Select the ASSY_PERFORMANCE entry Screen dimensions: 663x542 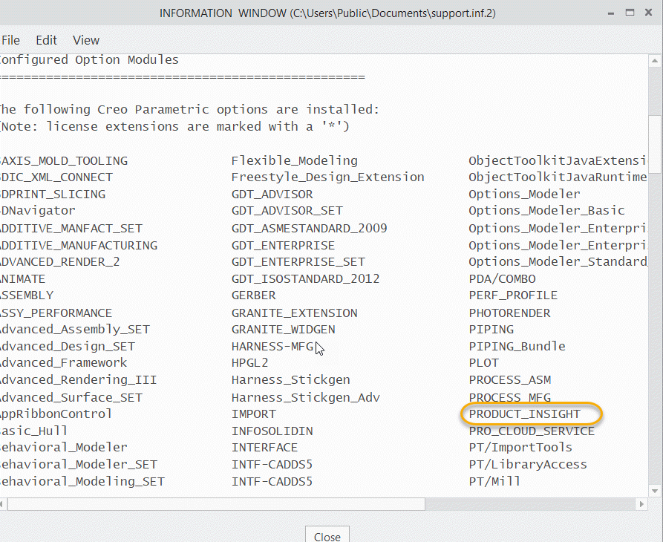pos(56,313)
